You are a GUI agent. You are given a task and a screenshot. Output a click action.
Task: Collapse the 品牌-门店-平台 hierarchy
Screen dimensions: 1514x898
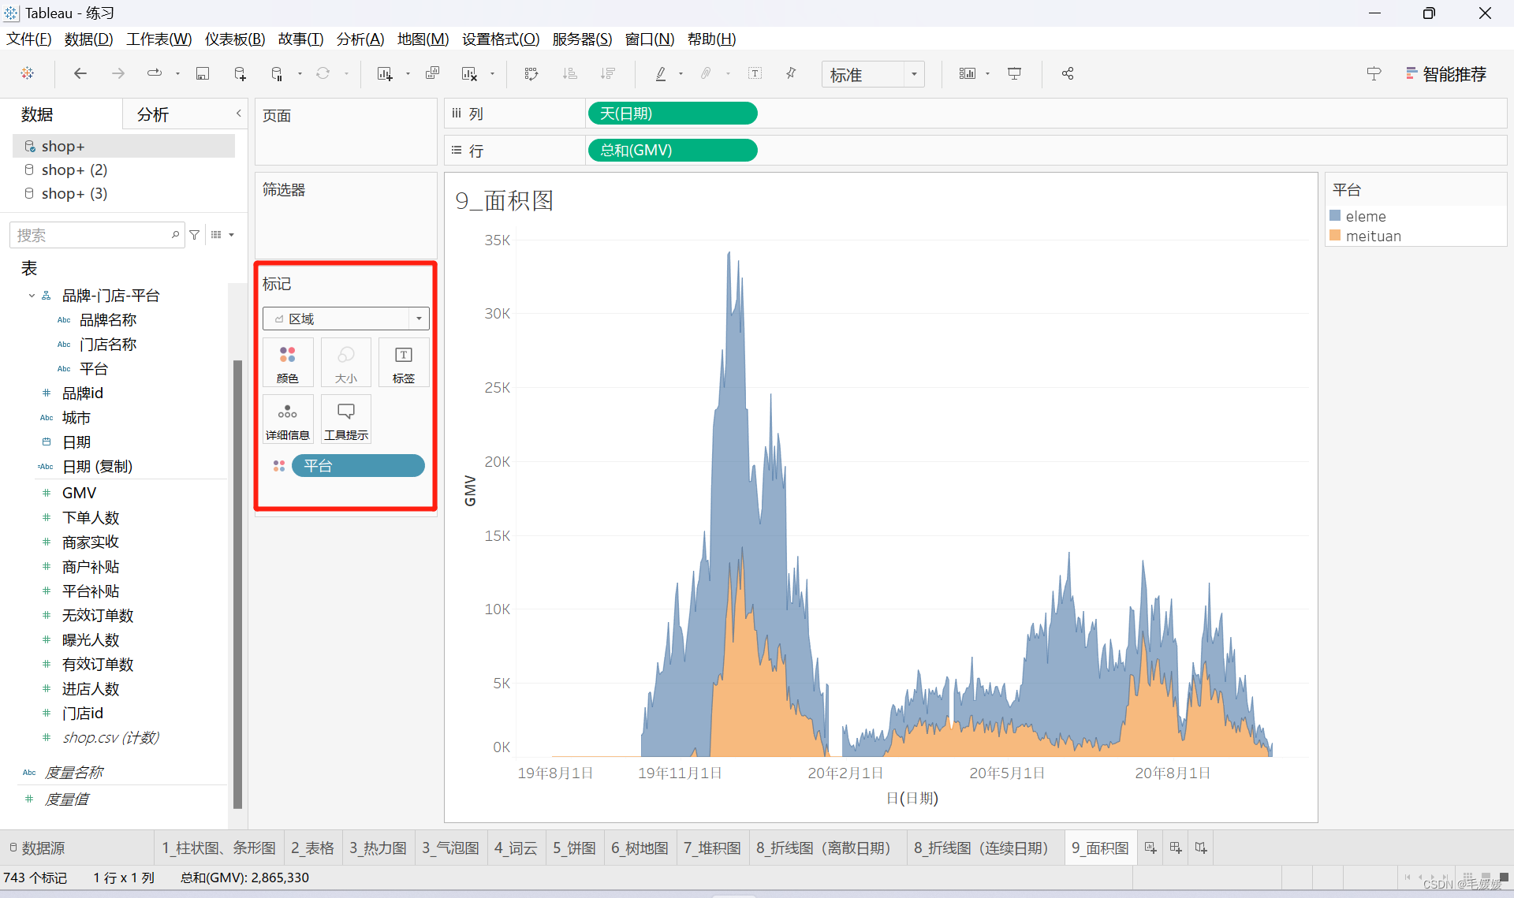point(32,296)
